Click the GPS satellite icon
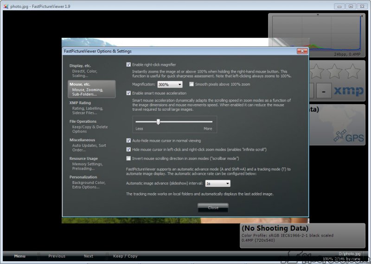 340,136
